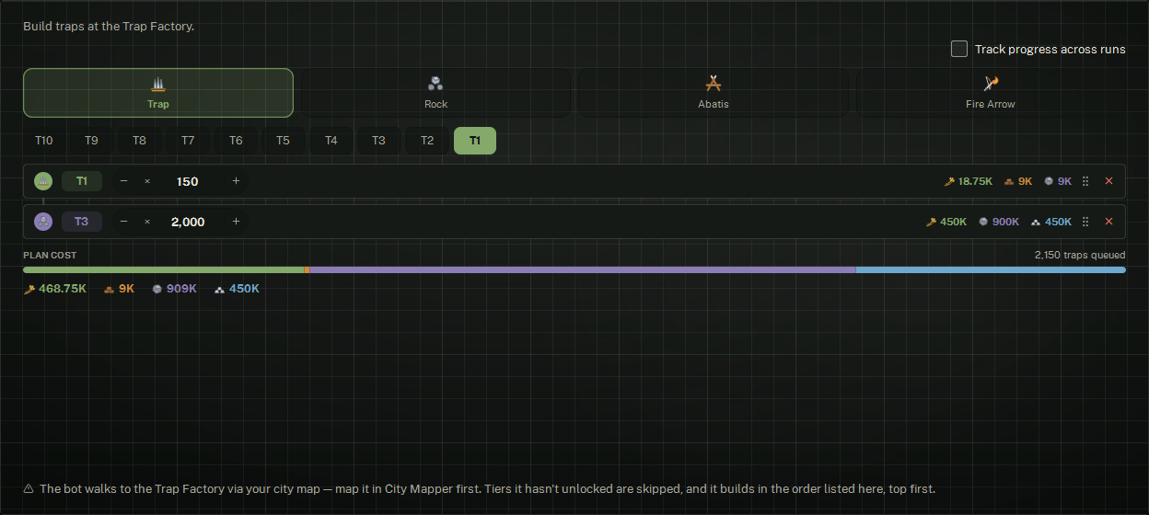1149x515 pixels.
Task: Click the purple plan cost bar segment
Action: (x=583, y=269)
